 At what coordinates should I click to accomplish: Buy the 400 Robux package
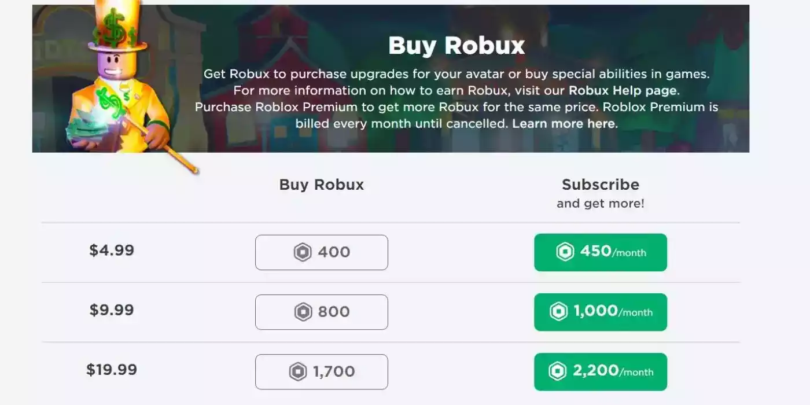click(x=322, y=252)
